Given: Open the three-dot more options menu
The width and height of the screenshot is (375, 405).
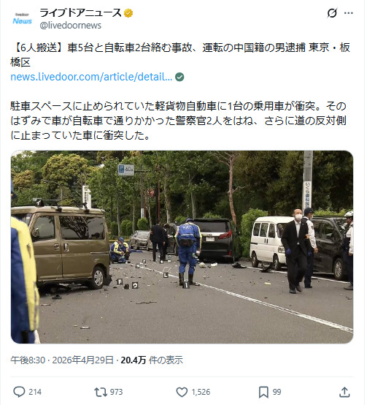Looking at the screenshot, I should [x=349, y=13].
